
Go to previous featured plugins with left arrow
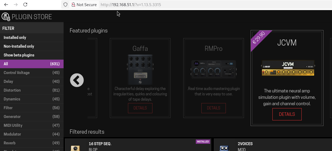click(x=77, y=80)
